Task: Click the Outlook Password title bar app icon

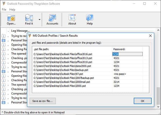Action: point(4,3)
